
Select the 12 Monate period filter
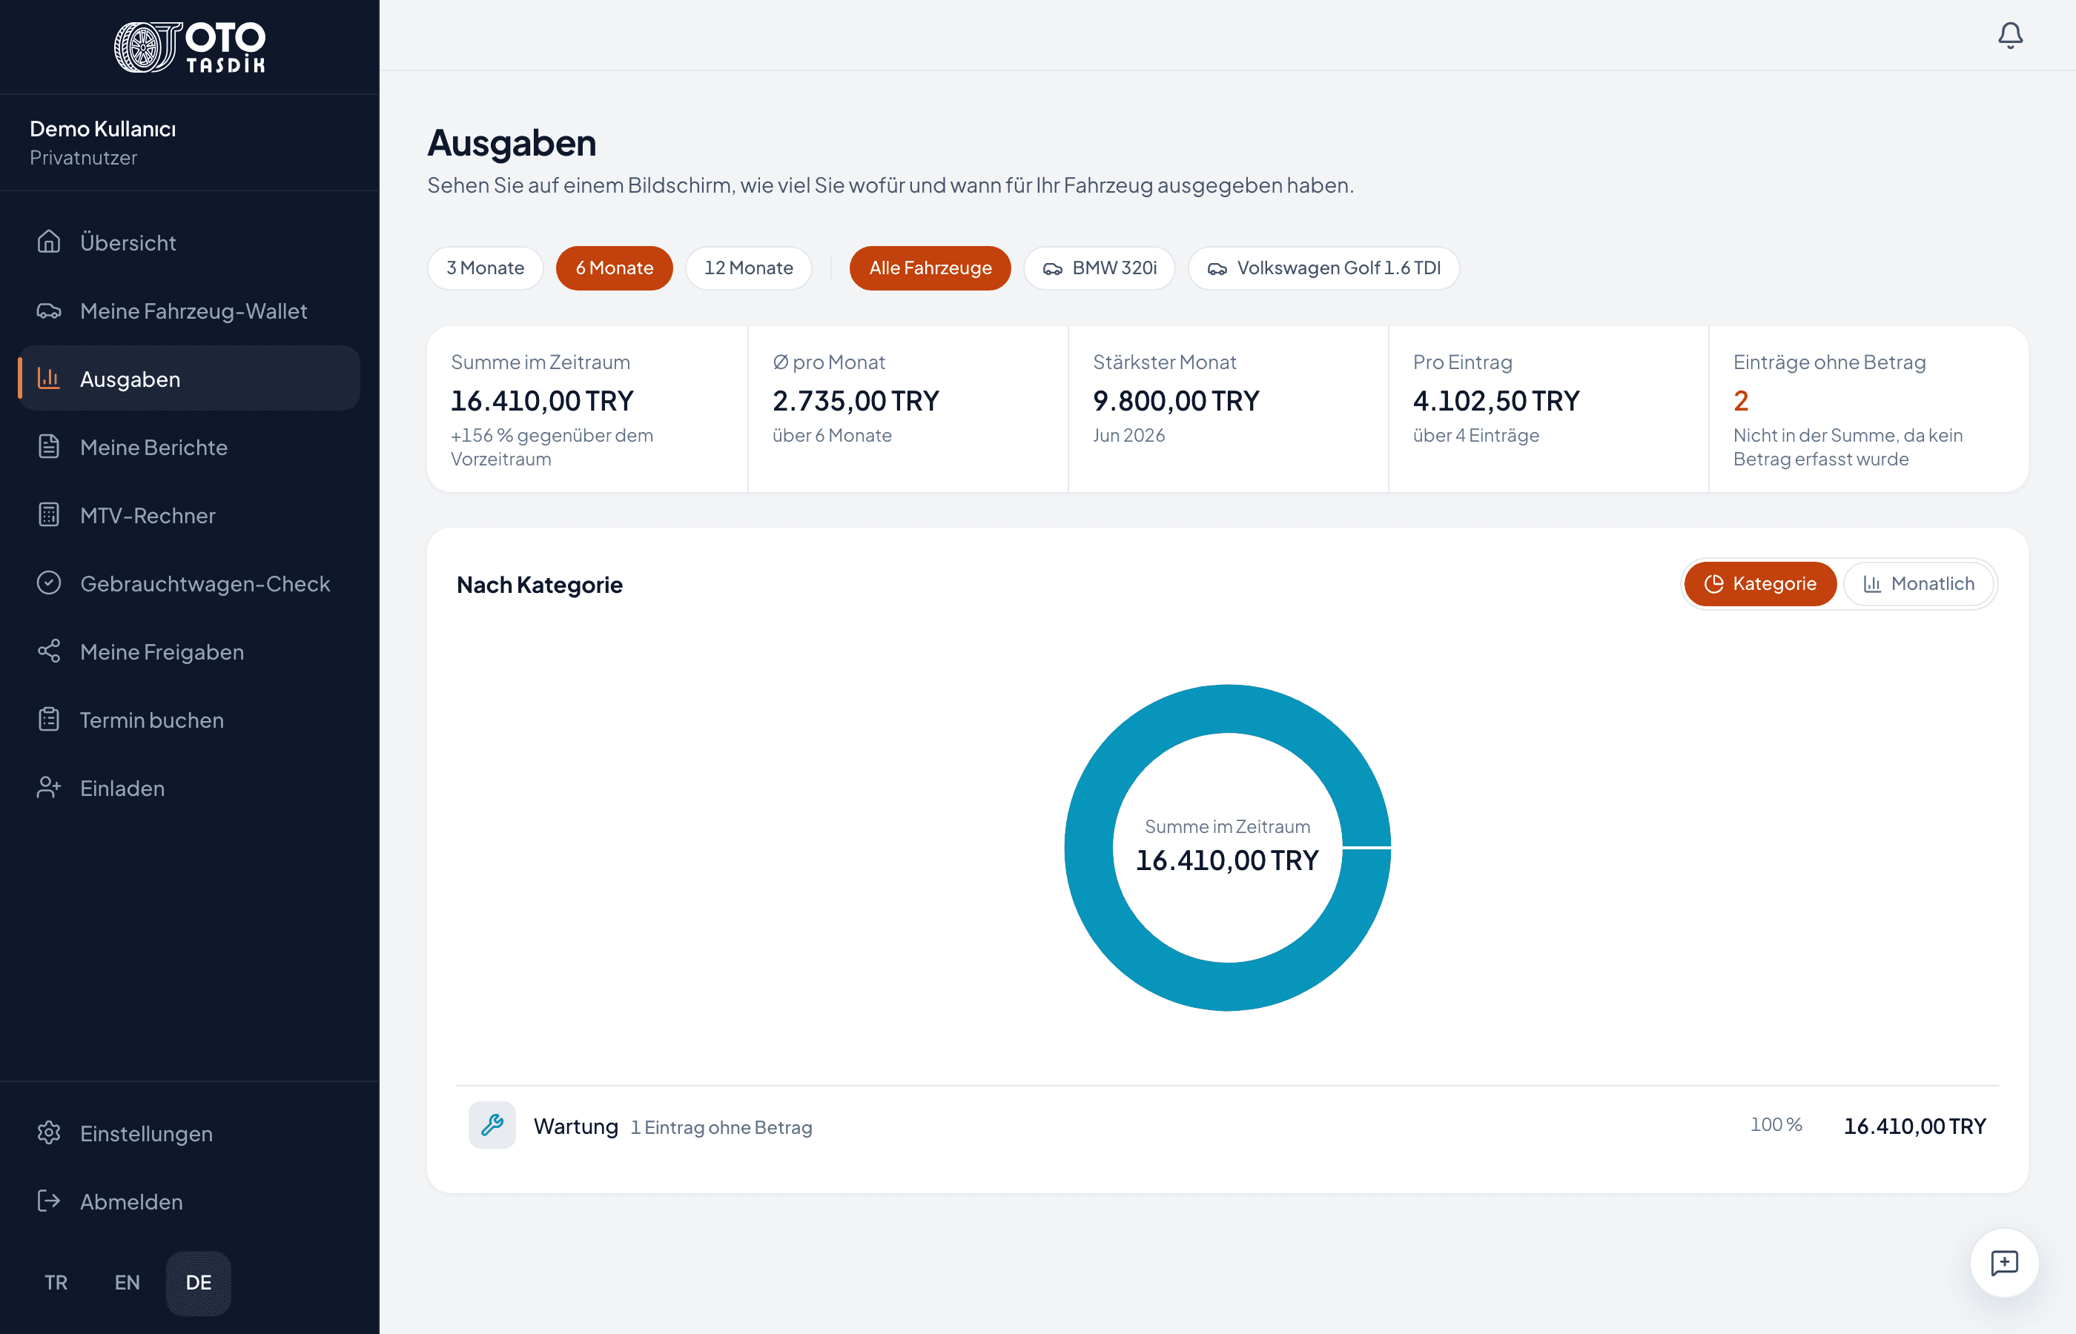point(749,268)
